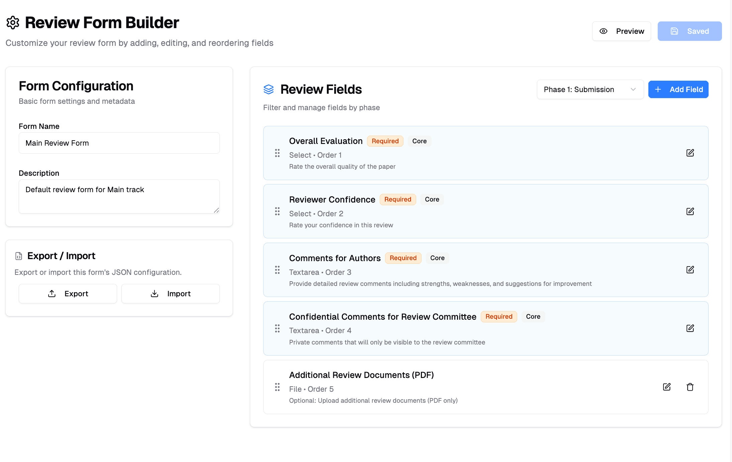Screen dimensions: 732x462
Task: Expand the phase selector chevron
Action: [x=633, y=89]
